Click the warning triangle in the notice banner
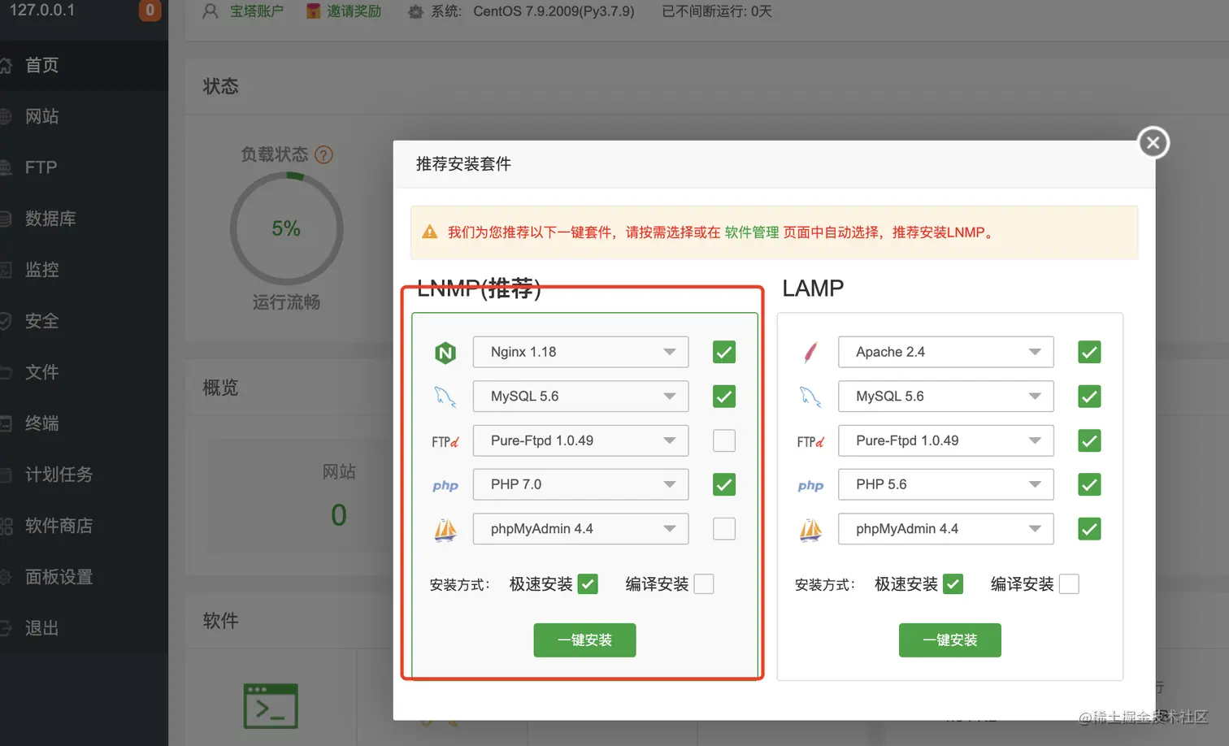The height and width of the screenshot is (746, 1229). (430, 232)
